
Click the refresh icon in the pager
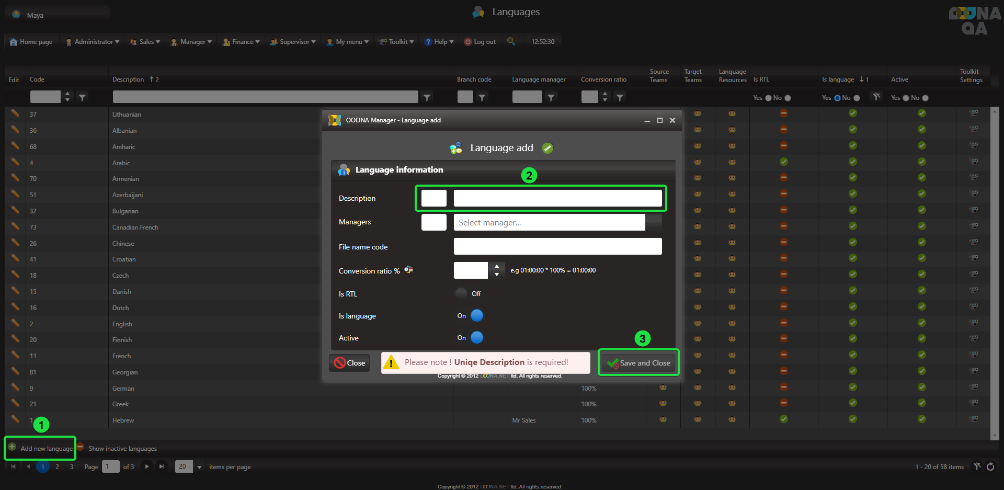(990, 466)
